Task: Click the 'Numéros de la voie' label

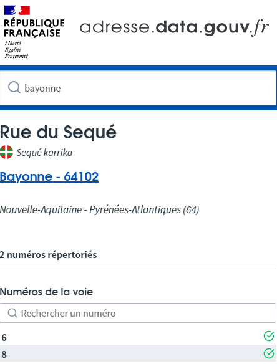Action: tap(46, 292)
